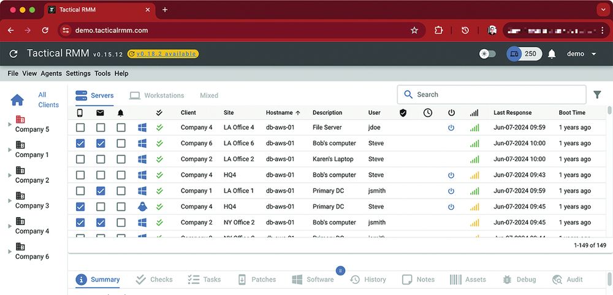The width and height of the screenshot is (613, 295).
Task: Uncheck SMS alert box in Company 6 row
Action: pos(80,144)
